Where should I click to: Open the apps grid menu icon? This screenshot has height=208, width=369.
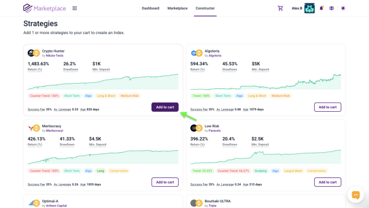pyautogui.click(x=74, y=8)
